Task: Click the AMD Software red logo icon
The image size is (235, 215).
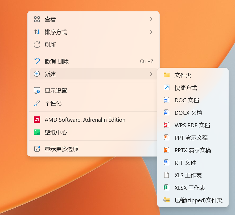Action: coord(37,120)
